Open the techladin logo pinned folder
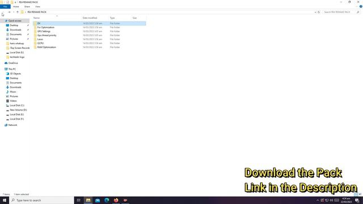The image size is (363, 204). [x=17, y=57]
